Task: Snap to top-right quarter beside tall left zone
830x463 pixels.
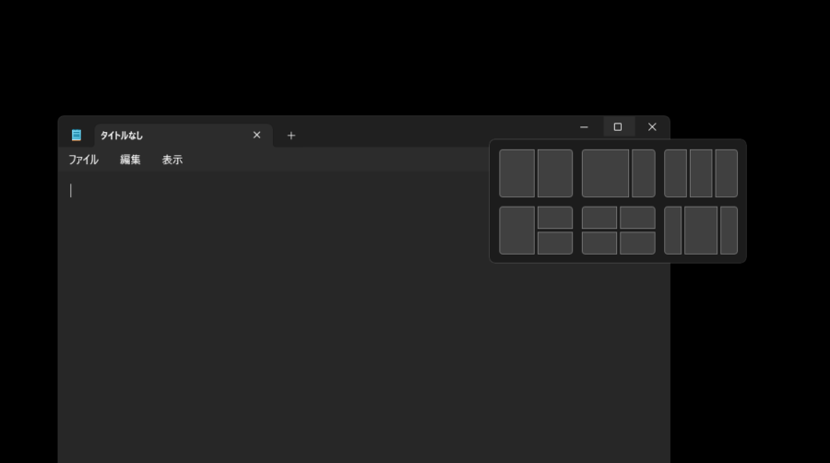Action: pyautogui.click(x=555, y=218)
